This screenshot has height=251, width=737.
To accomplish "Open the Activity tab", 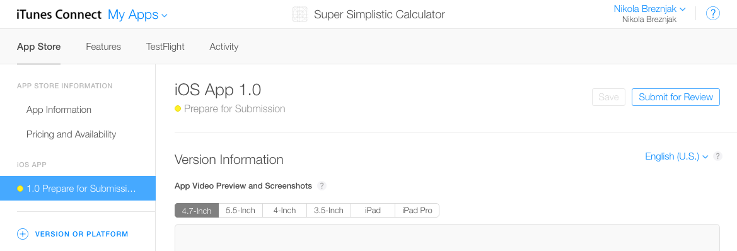I will tap(224, 47).
